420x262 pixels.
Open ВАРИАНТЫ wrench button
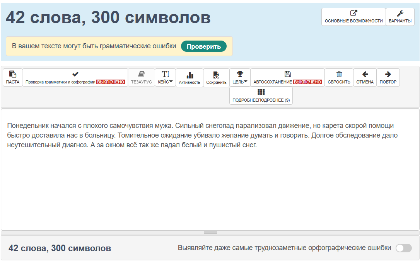point(400,17)
